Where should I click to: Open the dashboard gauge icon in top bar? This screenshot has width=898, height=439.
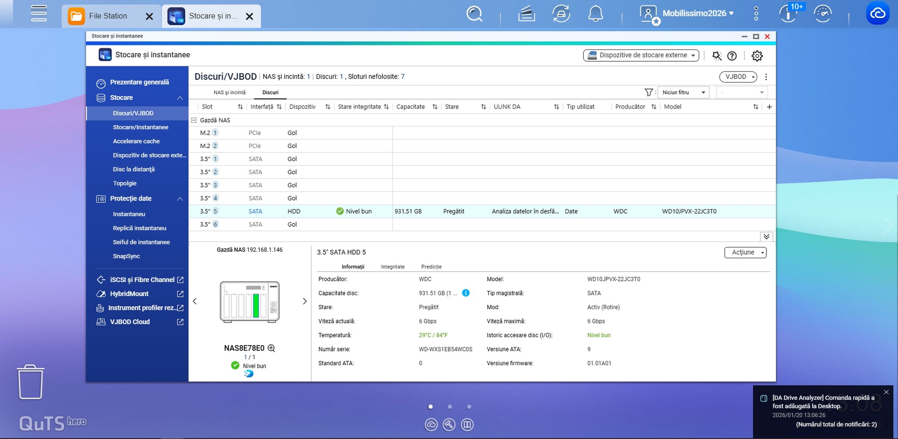click(x=823, y=14)
